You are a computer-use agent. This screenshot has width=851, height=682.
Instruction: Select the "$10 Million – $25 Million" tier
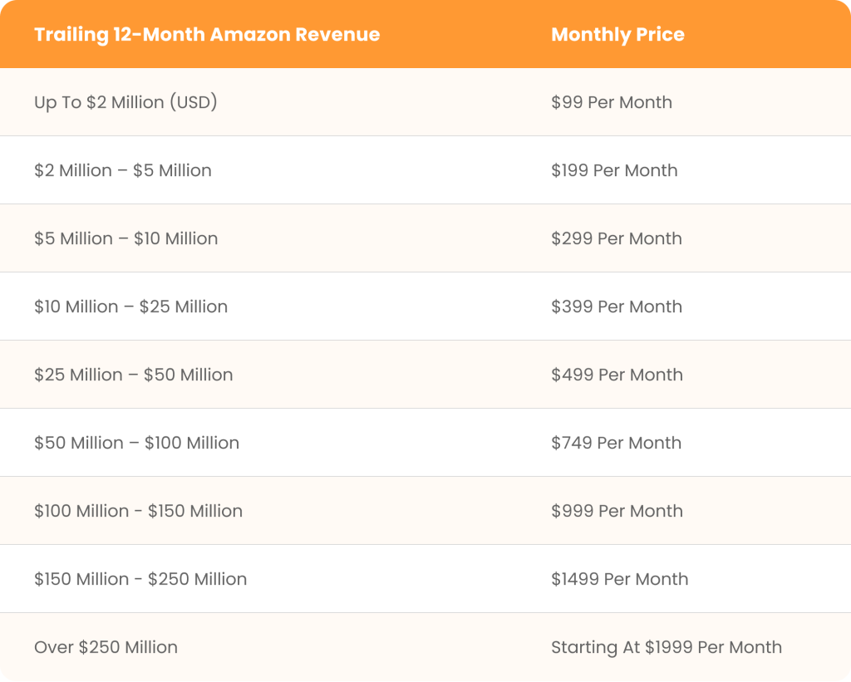pyautogui.click(x=130, y=307)
